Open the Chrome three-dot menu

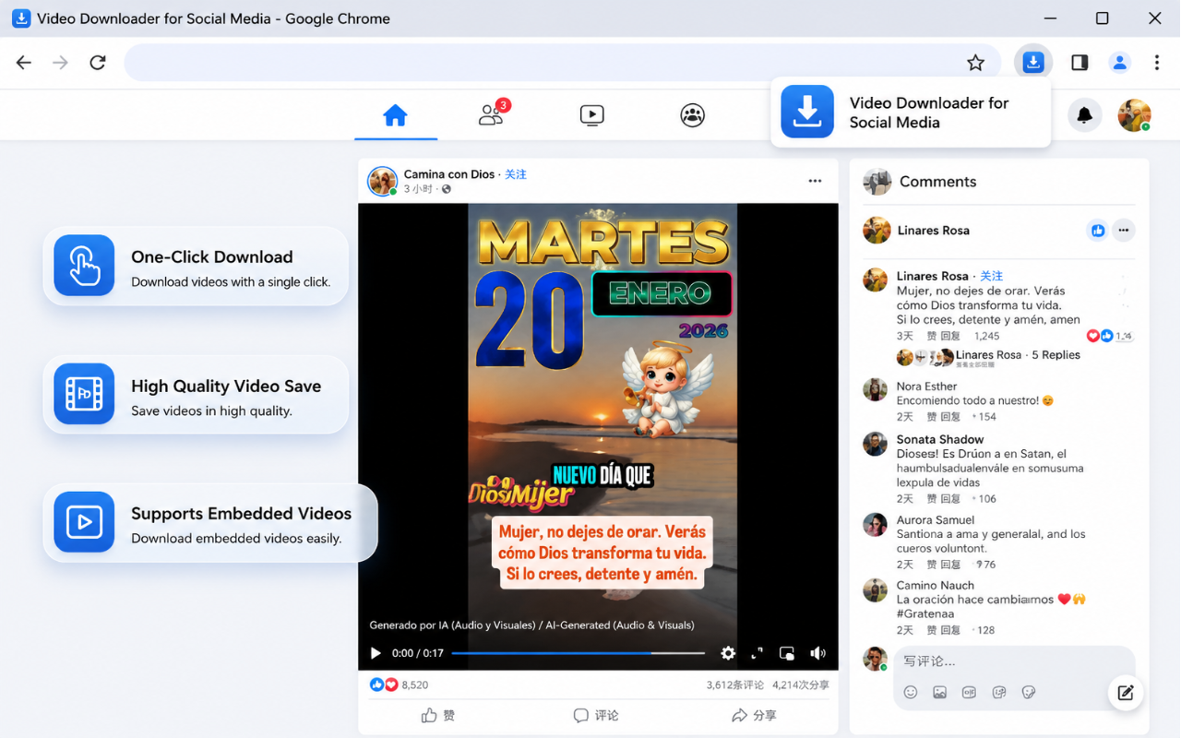pos(1157,63)
